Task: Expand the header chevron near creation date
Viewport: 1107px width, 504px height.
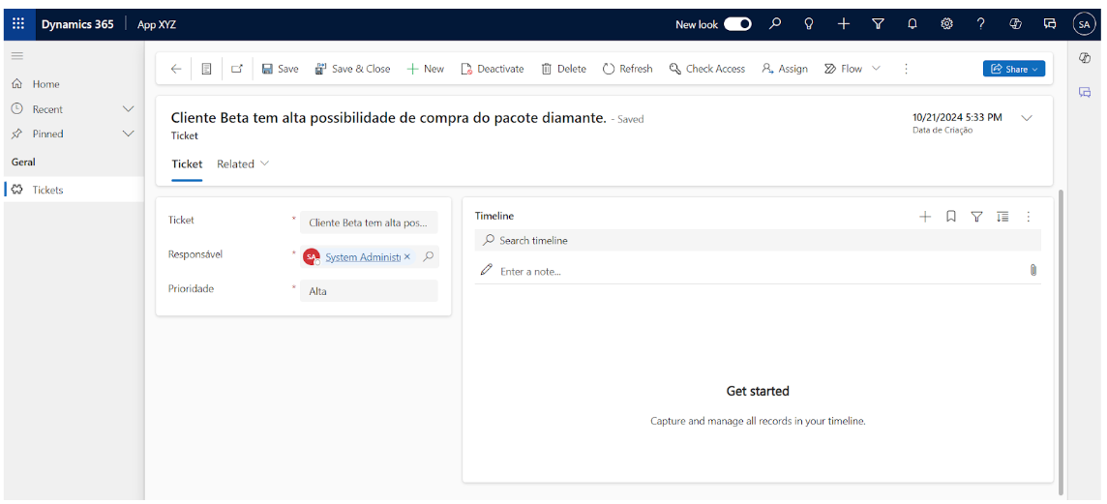Action: point(1027,118)
